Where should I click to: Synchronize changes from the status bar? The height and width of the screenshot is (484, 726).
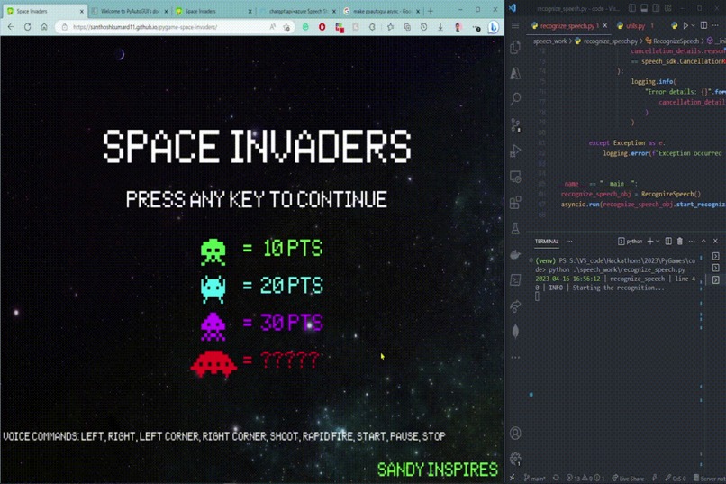click(556, 479)
